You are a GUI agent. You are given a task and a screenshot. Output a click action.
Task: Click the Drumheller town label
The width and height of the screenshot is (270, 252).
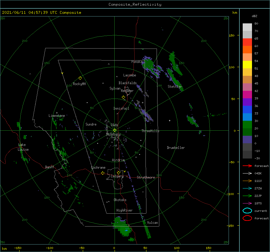[x=176, y=148]
